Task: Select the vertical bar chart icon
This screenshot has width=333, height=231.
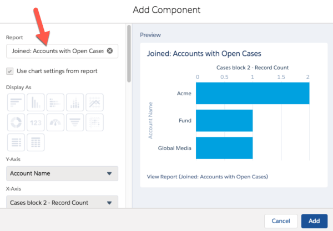Action: click(36, 102)
